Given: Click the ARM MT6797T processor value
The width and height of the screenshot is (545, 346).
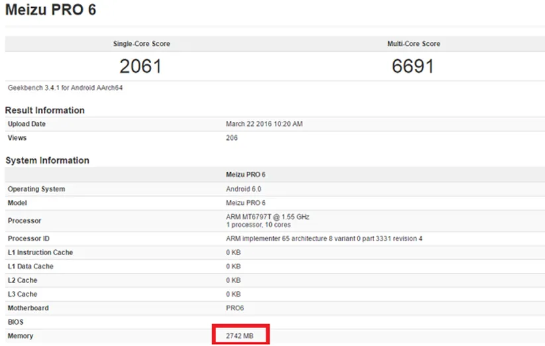Looking at the screenshot, I should point(267,217).
